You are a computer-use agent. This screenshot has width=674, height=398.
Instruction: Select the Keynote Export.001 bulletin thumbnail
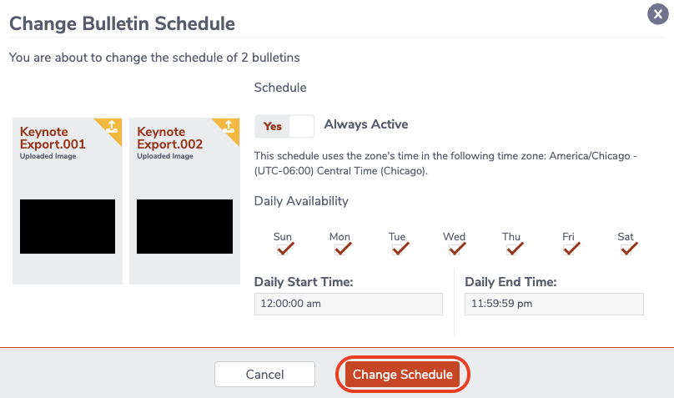68,201
